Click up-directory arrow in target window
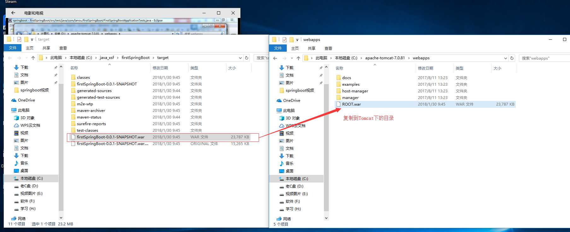This screenshot has height=232, width=570. pyautogui.click(x=33, y=58)
